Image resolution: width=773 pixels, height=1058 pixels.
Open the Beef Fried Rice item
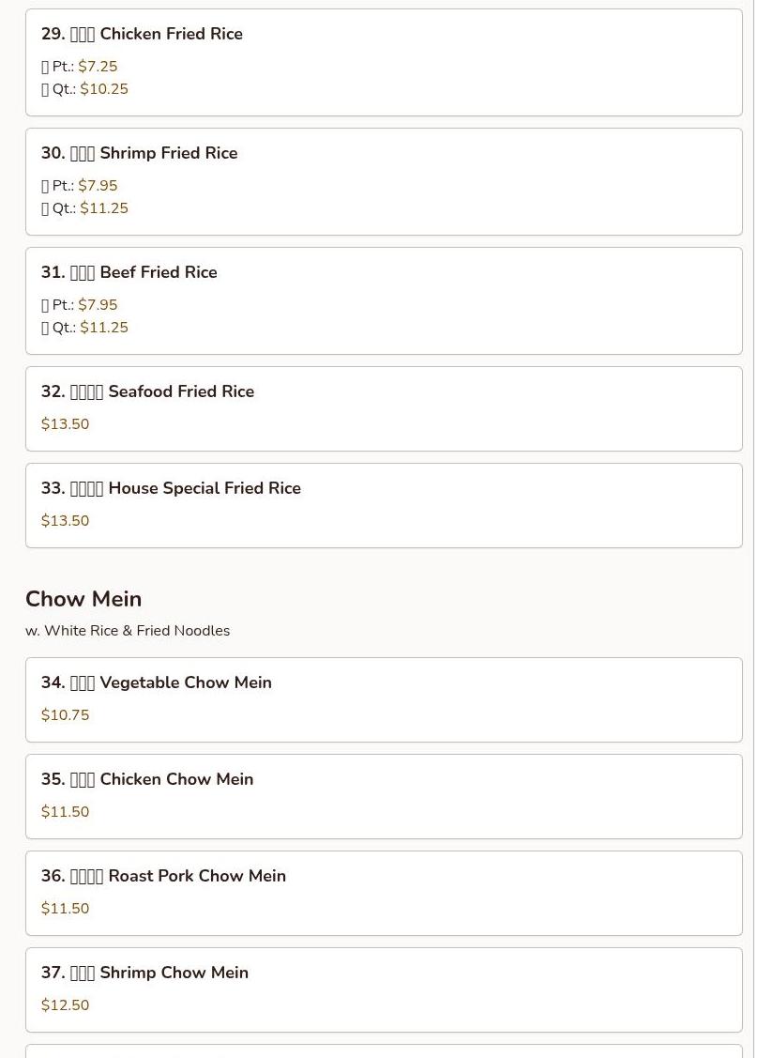tap(384, 301)
